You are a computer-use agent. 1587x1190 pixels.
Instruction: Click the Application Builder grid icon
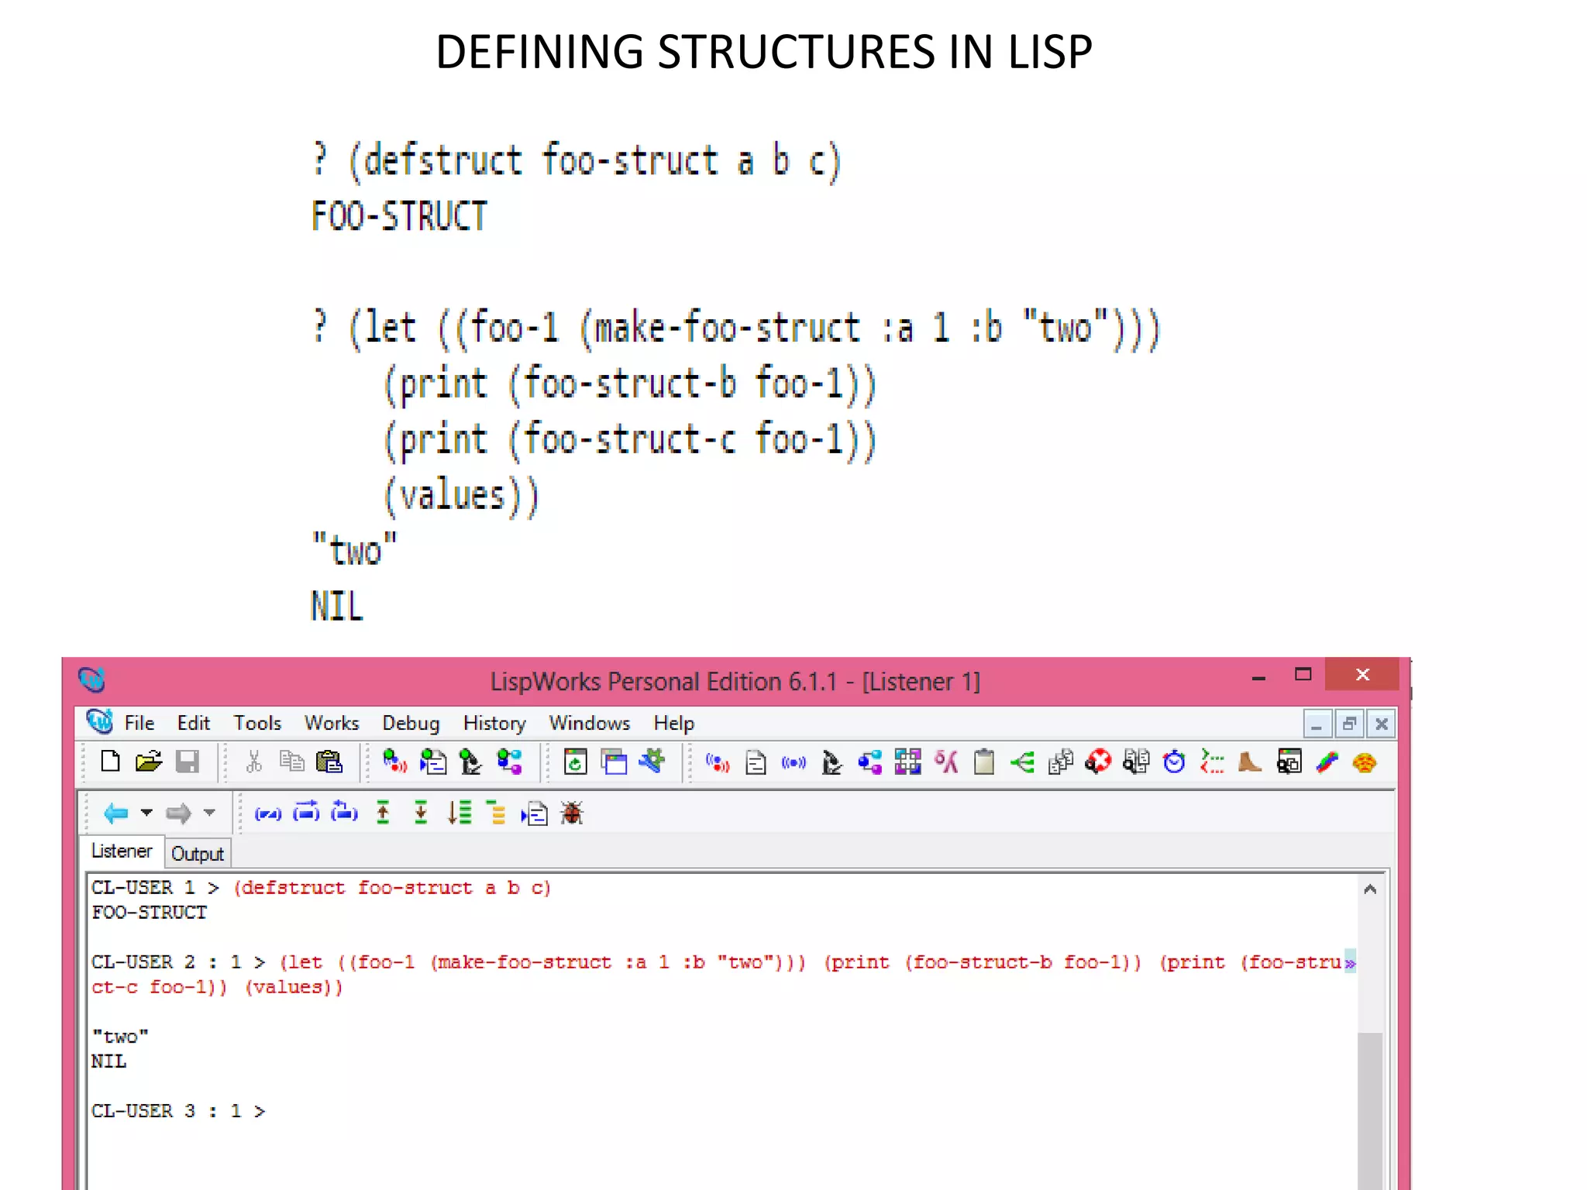pyautogui.click(x=907, y=763)
